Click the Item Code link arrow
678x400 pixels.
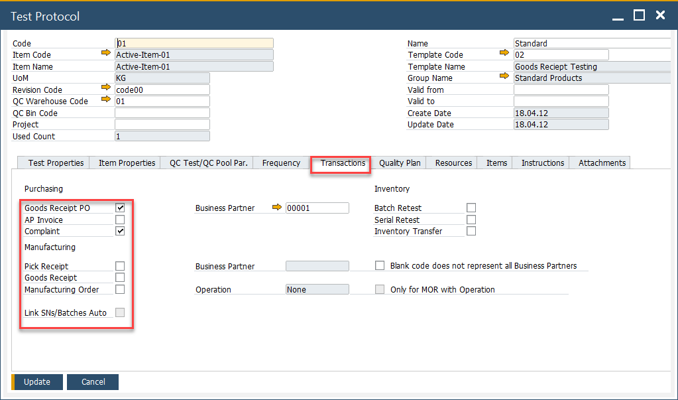tap(106, 54)
